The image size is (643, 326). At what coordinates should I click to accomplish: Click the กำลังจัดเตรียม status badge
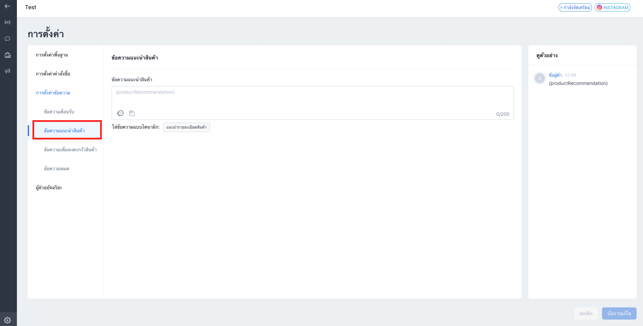(x=575, y=7)
